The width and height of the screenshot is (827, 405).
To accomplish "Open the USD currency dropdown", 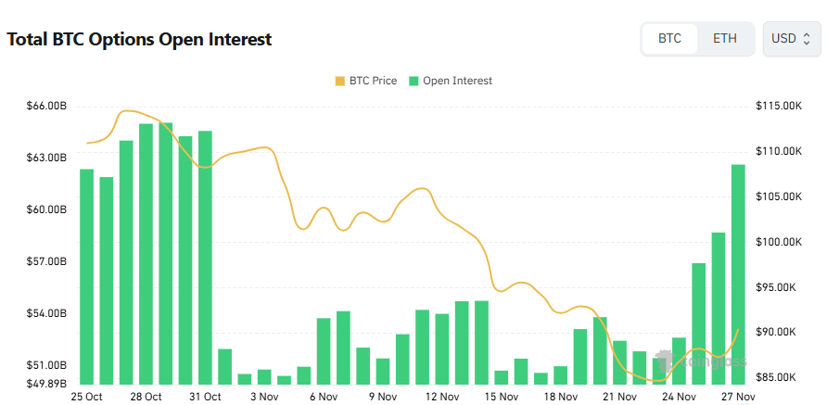I will 791,39.
